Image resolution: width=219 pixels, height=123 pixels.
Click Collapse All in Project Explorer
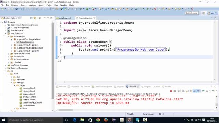click(31, 18)
